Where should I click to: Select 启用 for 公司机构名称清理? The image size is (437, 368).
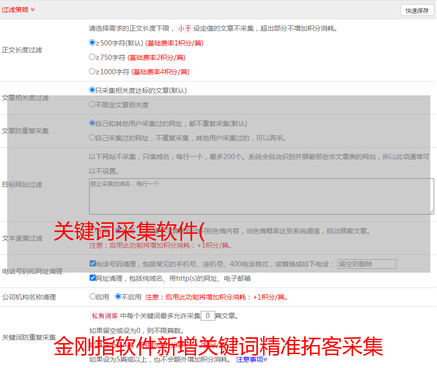point(92,297)
